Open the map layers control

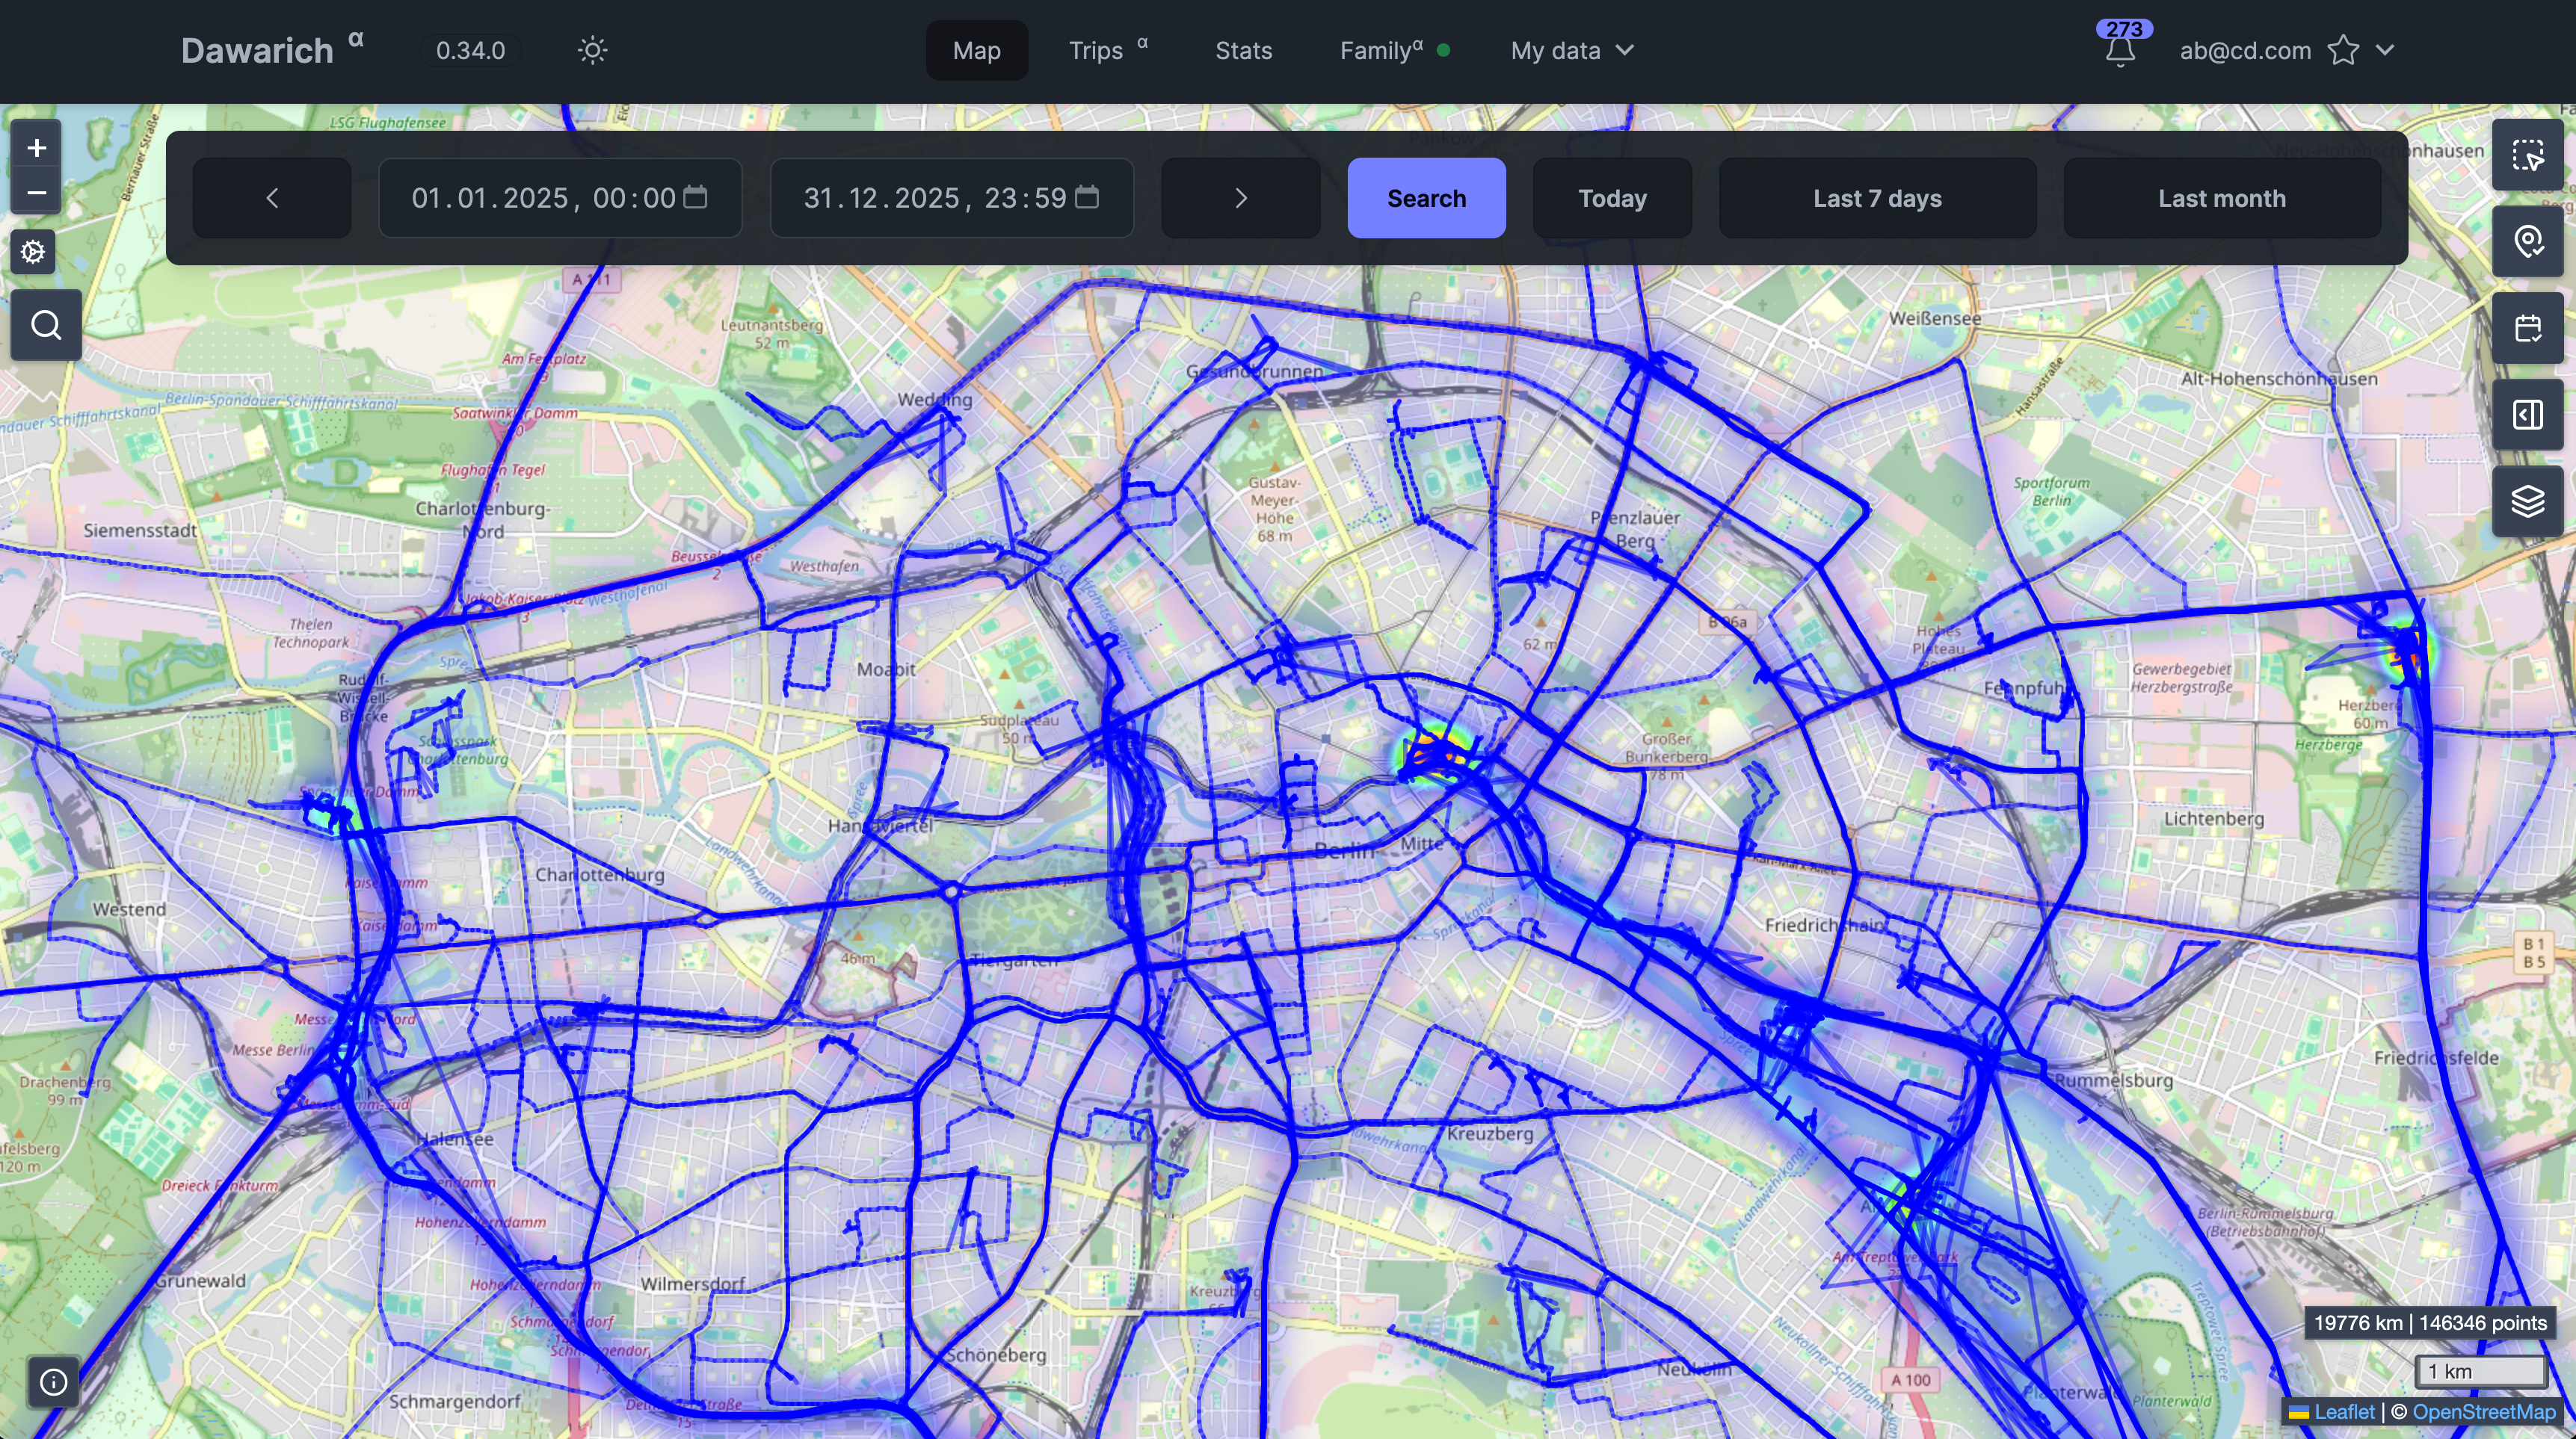click(2529, 500)
